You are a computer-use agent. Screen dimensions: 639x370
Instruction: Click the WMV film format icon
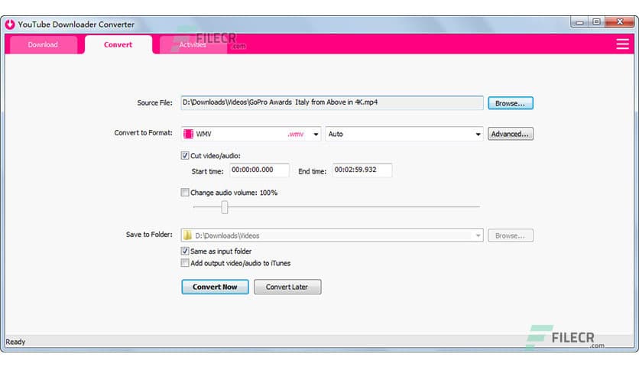coord(188,134)
